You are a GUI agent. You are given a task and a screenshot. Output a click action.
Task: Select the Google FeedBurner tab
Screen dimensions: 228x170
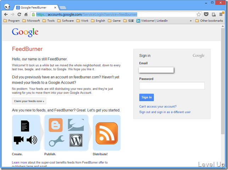pos(33,7)
